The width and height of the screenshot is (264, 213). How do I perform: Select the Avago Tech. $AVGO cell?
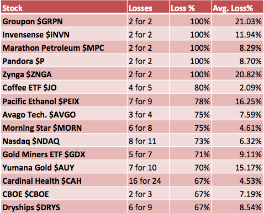(64, 114)
